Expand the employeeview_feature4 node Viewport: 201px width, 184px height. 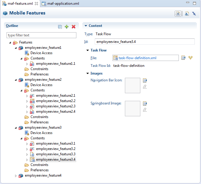(16, 176)
